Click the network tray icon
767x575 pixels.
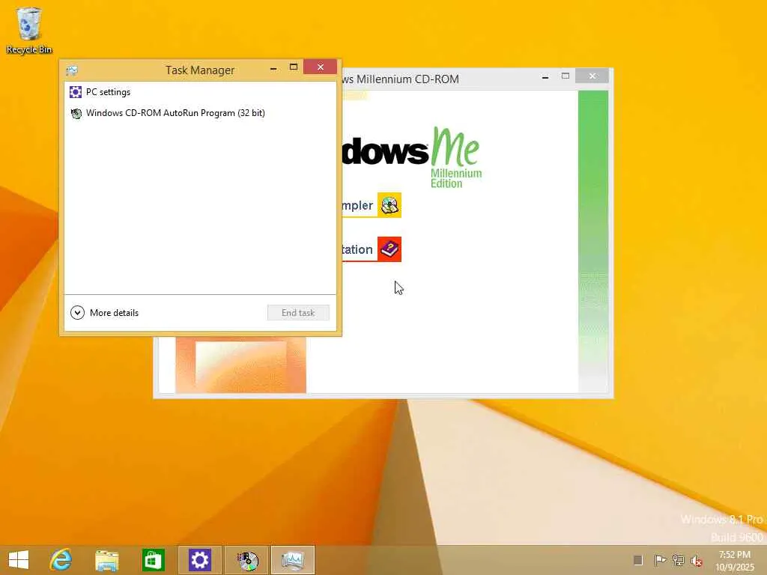tap(678, 560)
